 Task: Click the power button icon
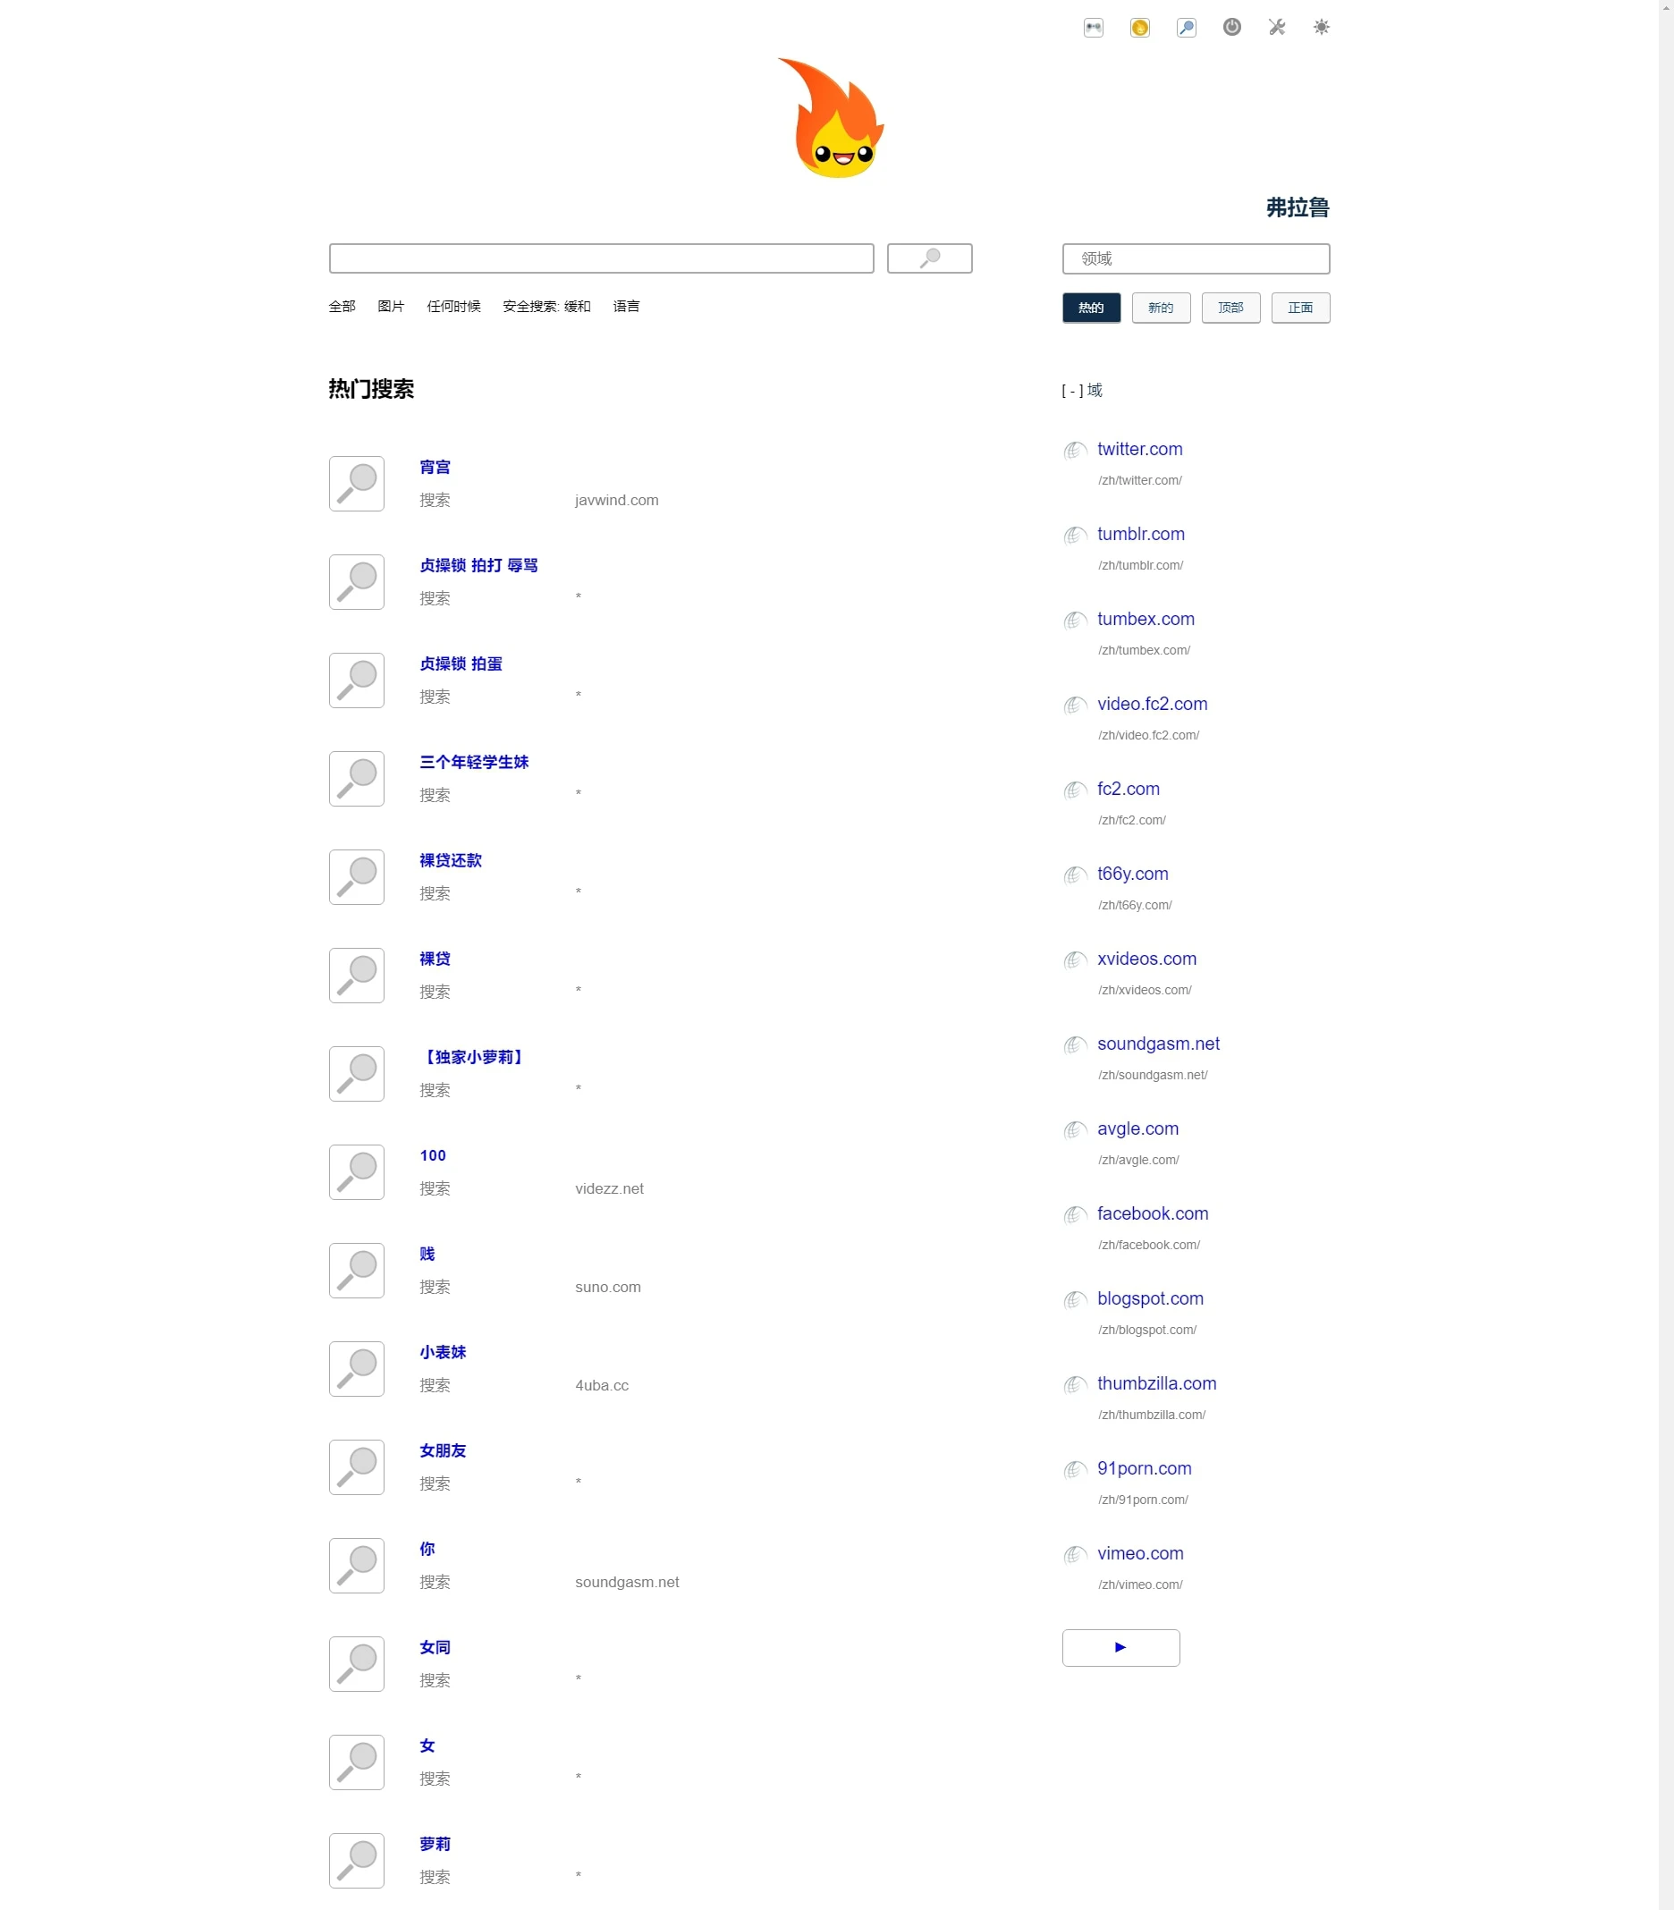click(x=1232, y=27)
